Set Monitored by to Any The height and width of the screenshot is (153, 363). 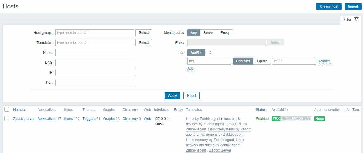click(194, 33)
